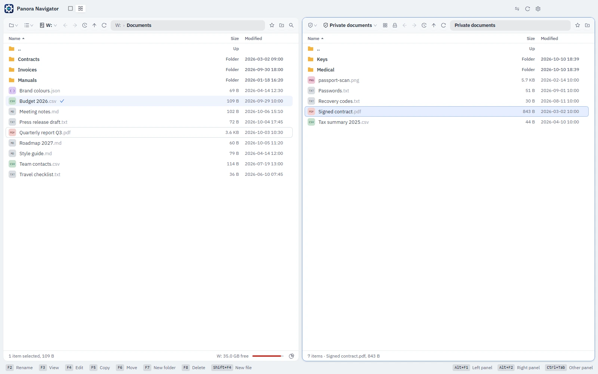Switch to dual panel grid layout
598x374 pixels.
point(80,9)
